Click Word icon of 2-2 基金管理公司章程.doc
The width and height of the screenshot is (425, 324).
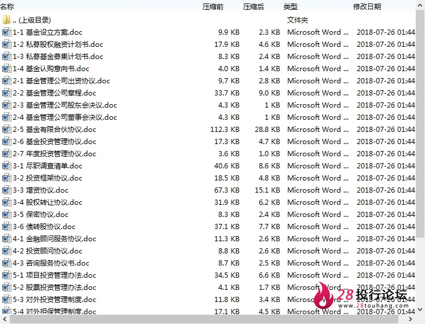(6, 93)
